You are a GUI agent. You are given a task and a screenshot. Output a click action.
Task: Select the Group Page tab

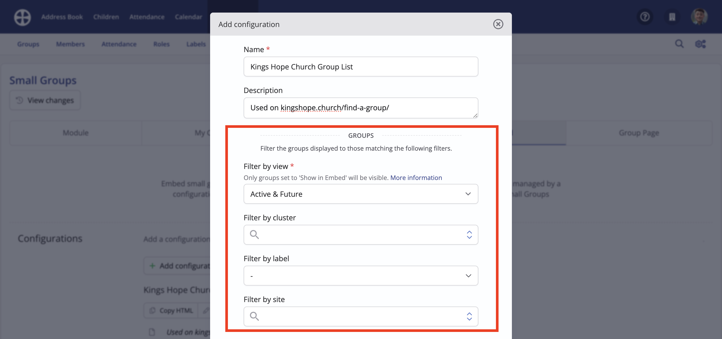pos(639,133)
